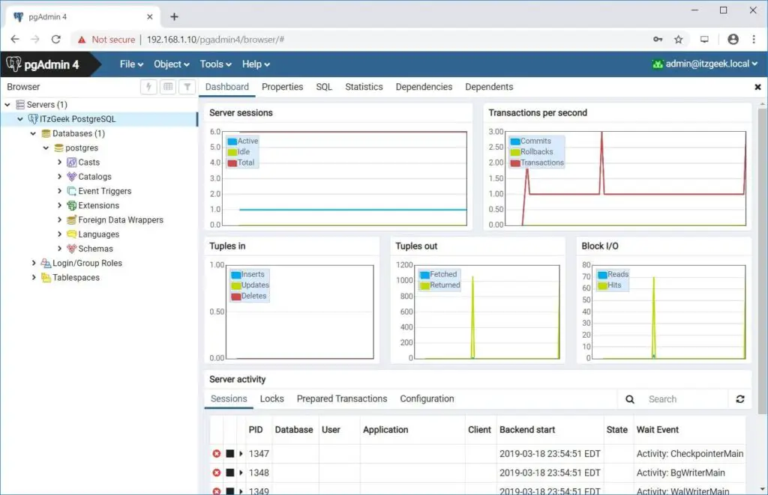
Task: Click the Login/Group Roles icon
Action: pyautogui.click(x=46, y=263)
